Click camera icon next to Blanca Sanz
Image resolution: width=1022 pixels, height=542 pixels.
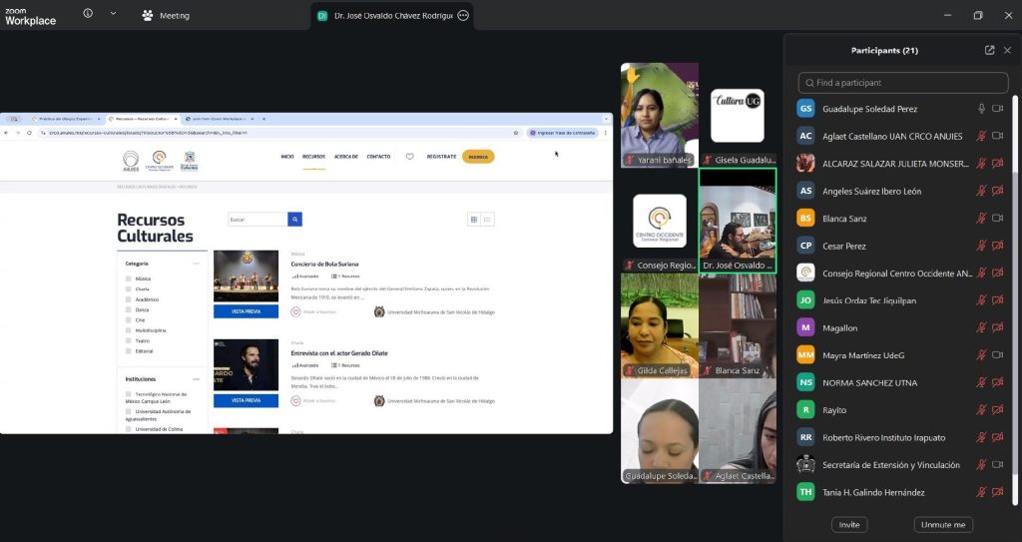click(x=997, y=218)
